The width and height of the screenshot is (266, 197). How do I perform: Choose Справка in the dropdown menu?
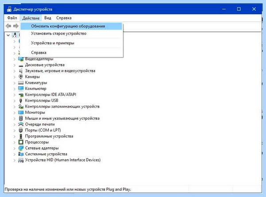click(x=71, y=53)
